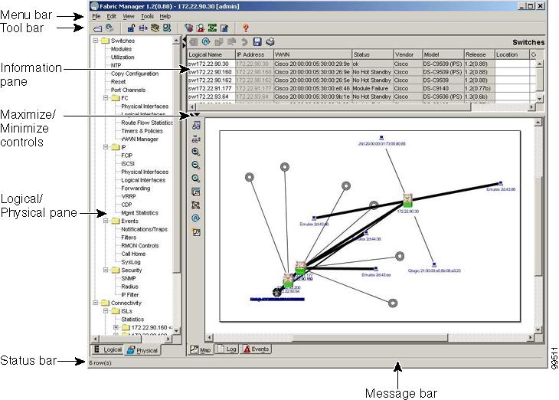Click the third magnifier icon in map toolbar

(196, 179)
